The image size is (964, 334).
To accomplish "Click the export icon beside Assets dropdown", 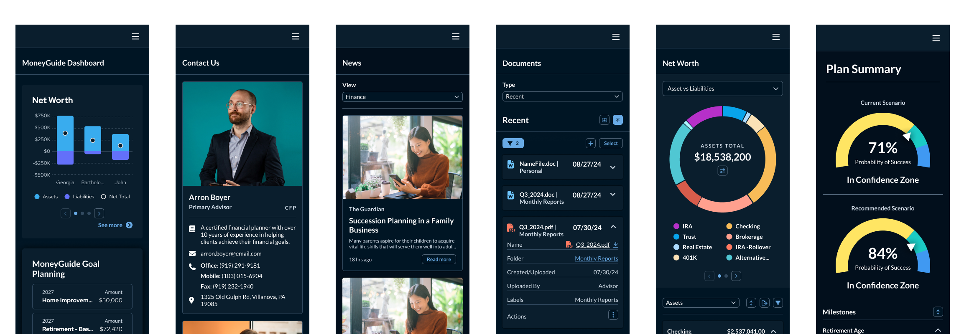I will coord(765,303).
